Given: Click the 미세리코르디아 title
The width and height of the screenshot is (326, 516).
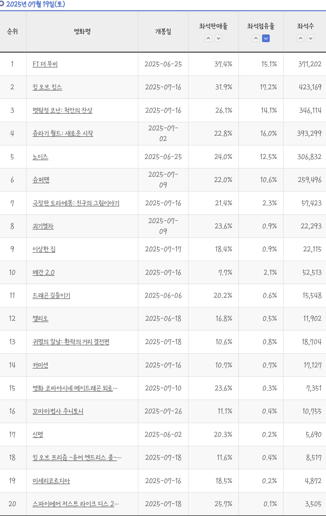Looking at the screenshot, I should pos(51,481).
